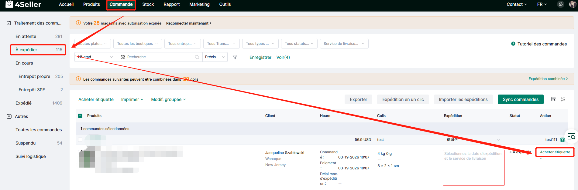Click the row height adjust icon
The image size is (578, 190).
point(563,99)
